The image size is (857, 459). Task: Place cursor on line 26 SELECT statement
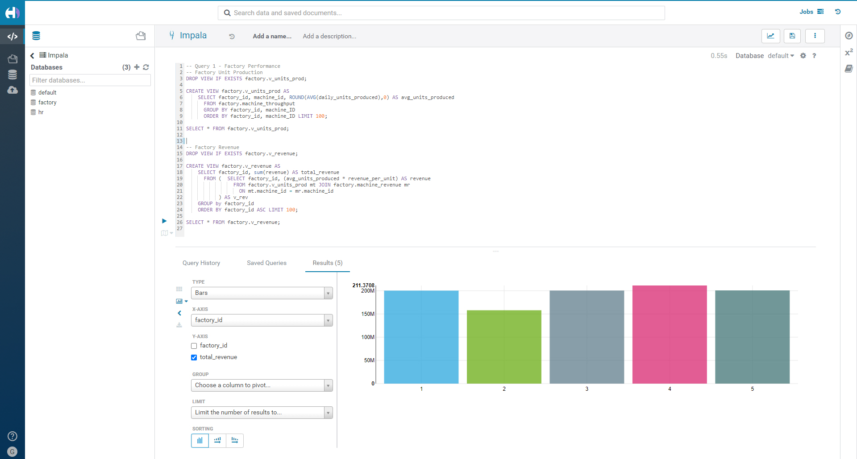coord(233,222)
